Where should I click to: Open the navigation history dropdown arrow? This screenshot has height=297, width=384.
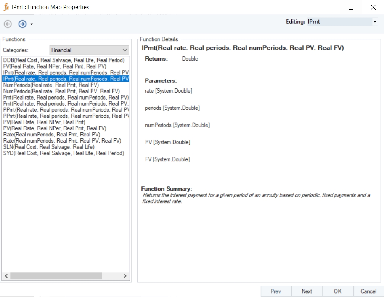(x=31, y=24)
